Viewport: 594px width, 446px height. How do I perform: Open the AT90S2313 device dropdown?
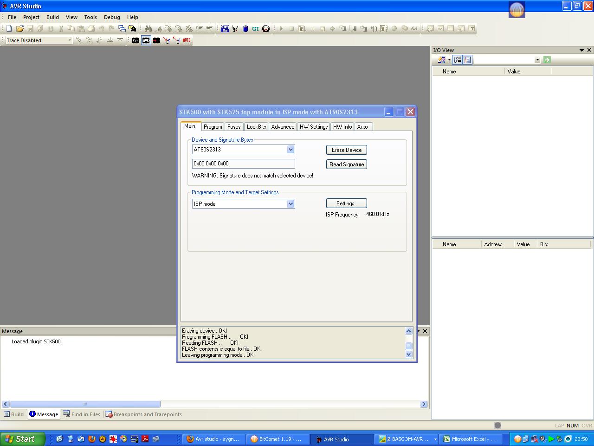pyautogui.click(x=291, y=150)
